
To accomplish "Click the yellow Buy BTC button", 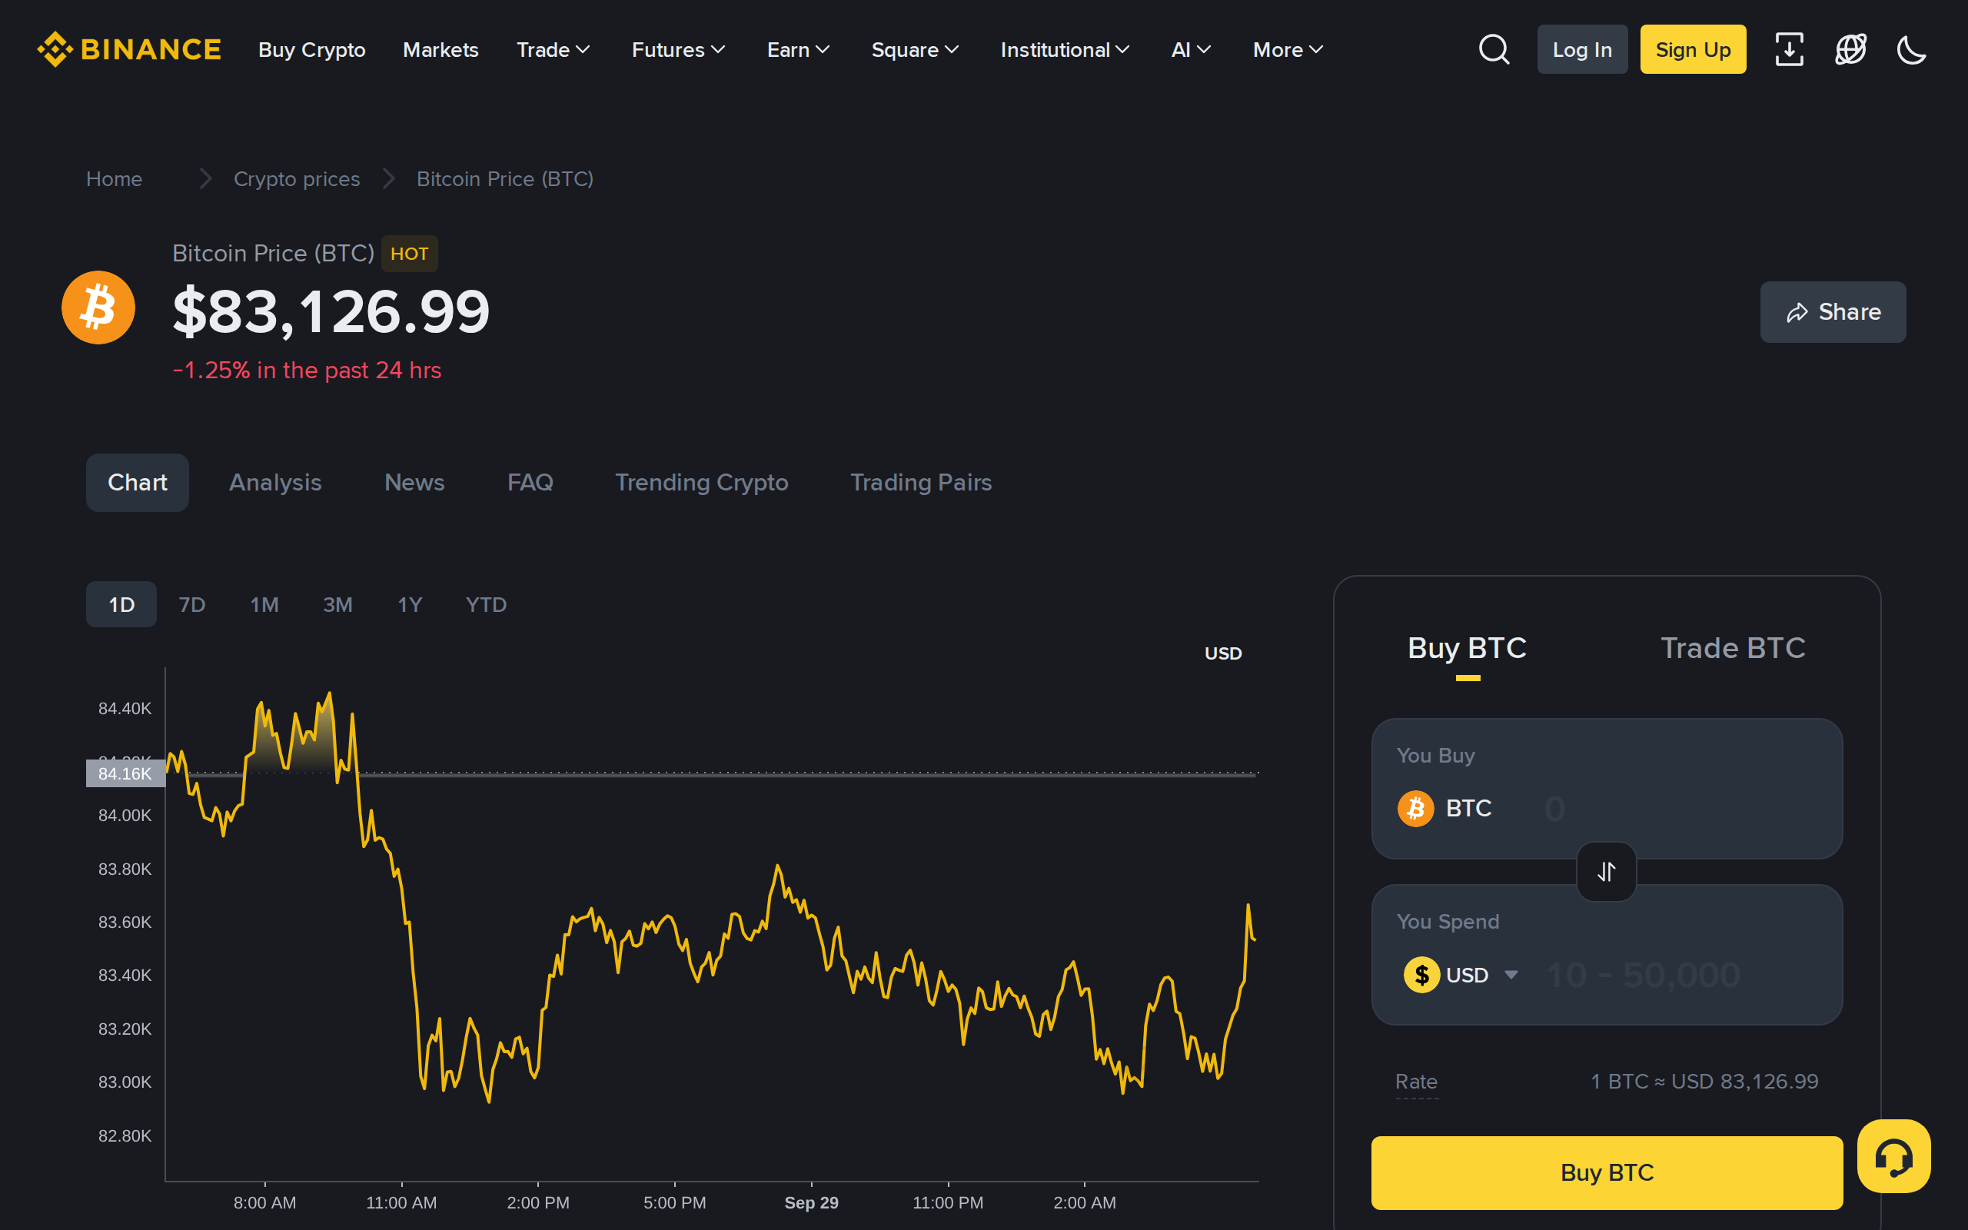I will [1606, 1172].
